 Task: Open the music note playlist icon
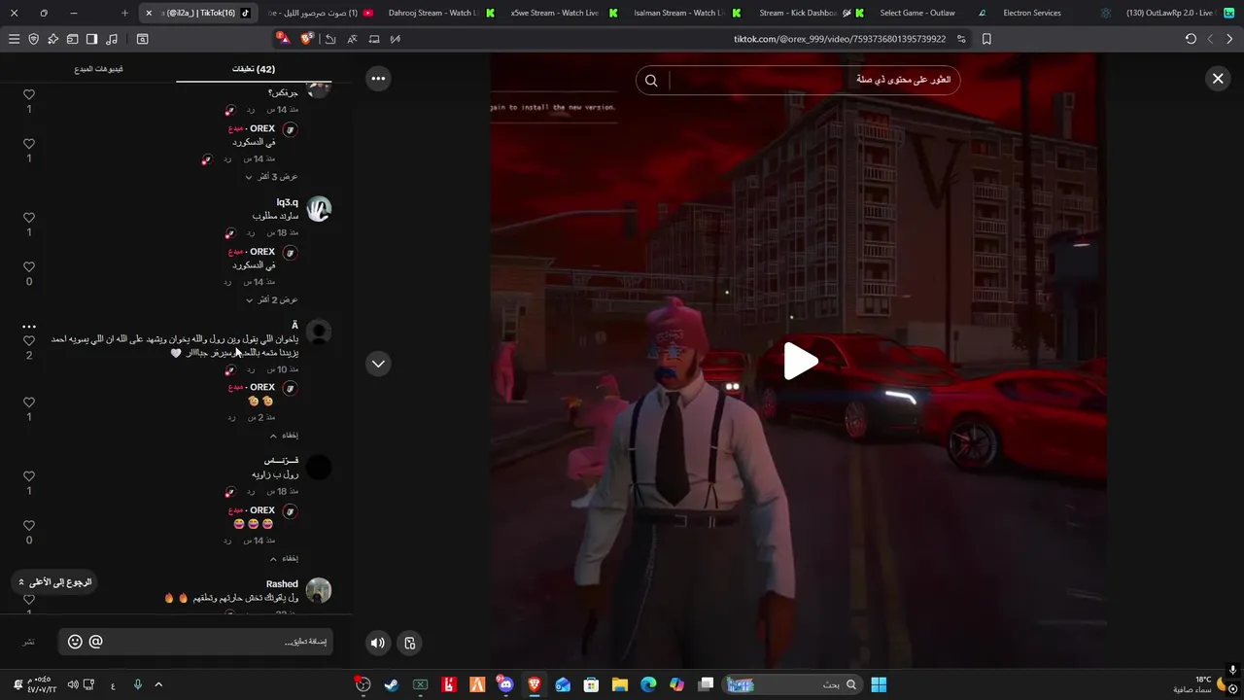(x=112, y=39)
